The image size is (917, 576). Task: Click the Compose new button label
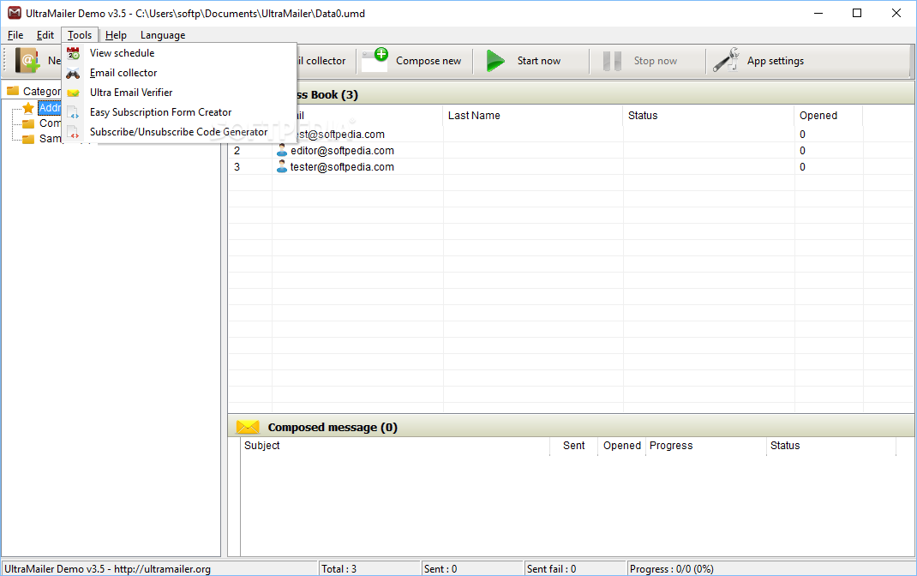[429, 61]
